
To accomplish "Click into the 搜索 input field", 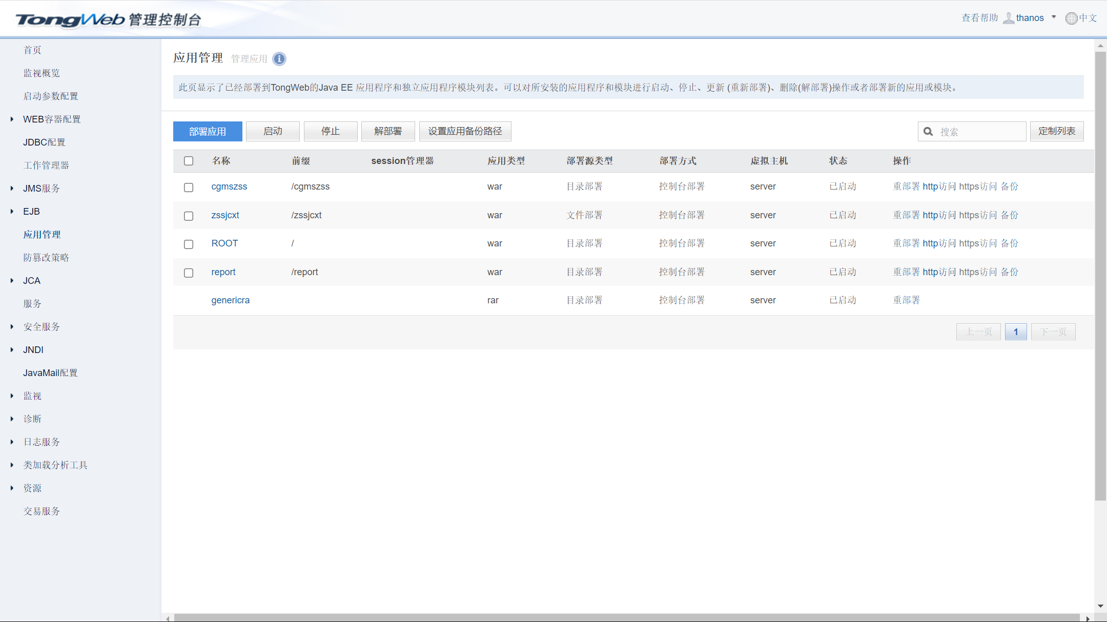I will tap(980, 132).
